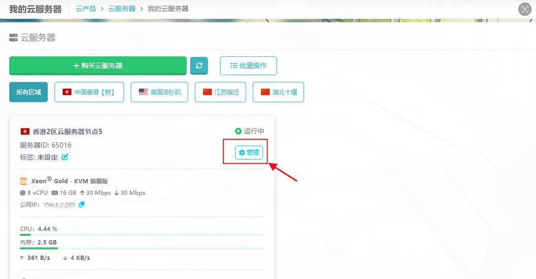Click the top-right scan/fullscreen icon
Image resolution: width=536 pixels, height=279 pixels.
(x=525, y=9)
